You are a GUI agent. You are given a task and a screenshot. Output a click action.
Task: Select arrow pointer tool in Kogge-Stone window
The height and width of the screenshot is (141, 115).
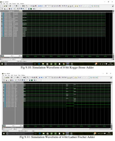tap(2, 9)
